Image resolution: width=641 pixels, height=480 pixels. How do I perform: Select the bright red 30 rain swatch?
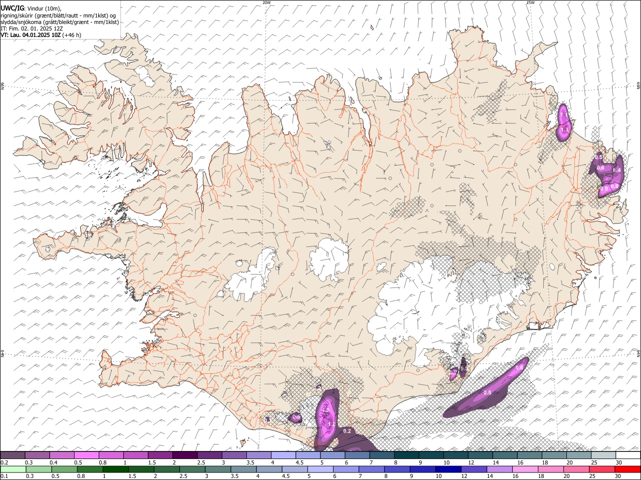627,469
